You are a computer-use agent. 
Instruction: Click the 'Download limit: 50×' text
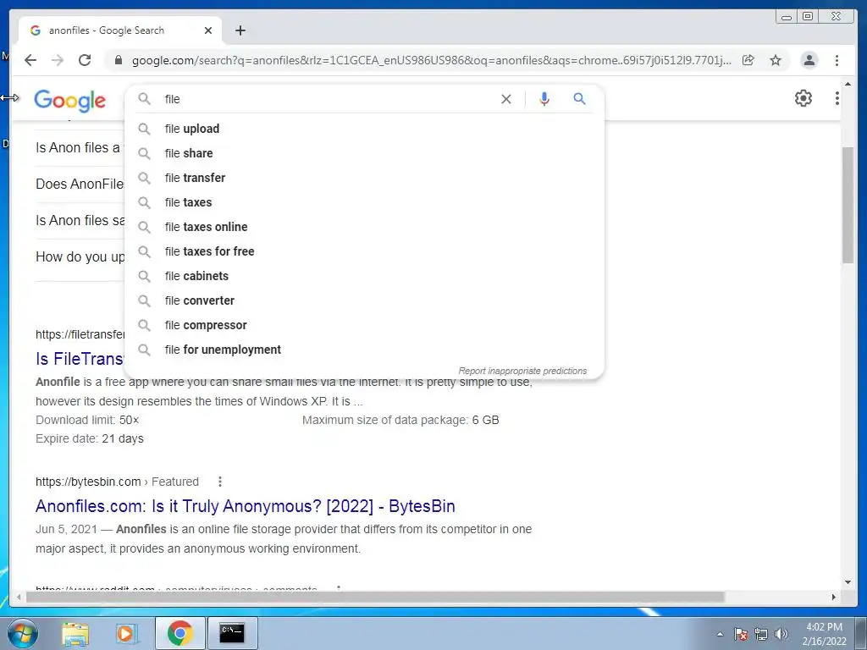point(87,420)
